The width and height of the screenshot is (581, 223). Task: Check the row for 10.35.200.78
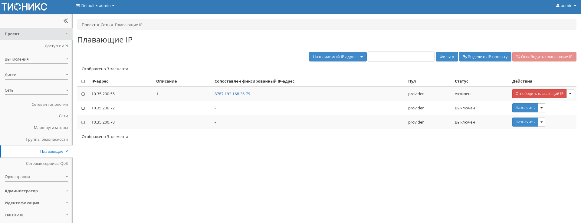click(x=83, y=122)
